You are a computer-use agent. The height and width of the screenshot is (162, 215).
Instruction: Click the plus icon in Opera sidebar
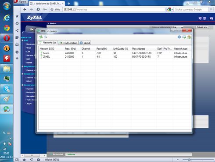(x=17, y=58)
